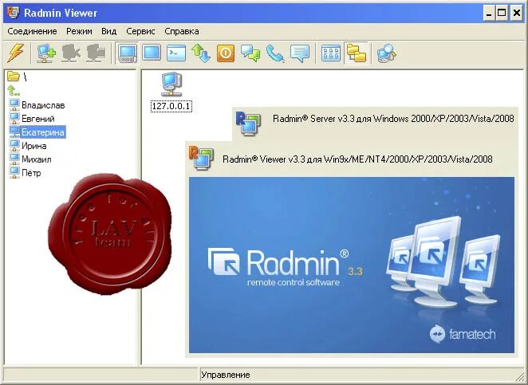Select the highlighted Екатерина entry
The width and height of the screenshot is (528, 385).
[x=43, y=132]
